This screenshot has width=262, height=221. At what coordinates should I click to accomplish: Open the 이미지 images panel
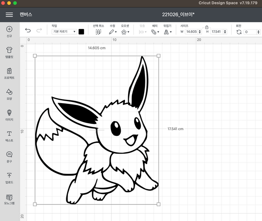pos(9,115)
